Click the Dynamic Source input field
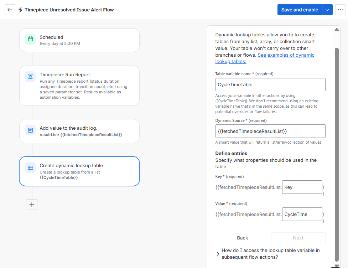Viewport: 348px width, 268px height. pyautogui.click(x=270, y=131)
